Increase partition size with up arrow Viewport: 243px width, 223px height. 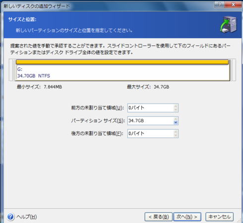click(x=176, y=119)
